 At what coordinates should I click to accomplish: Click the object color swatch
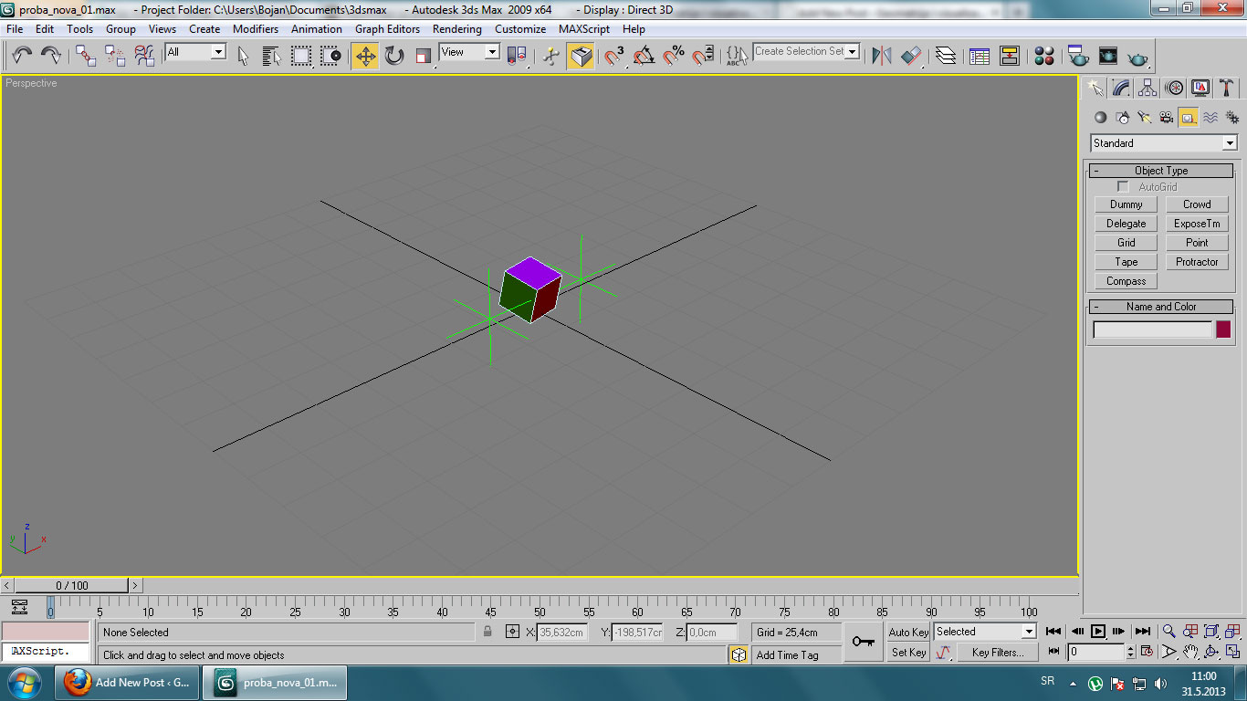pyautogui.click(x=1223, y=330)
